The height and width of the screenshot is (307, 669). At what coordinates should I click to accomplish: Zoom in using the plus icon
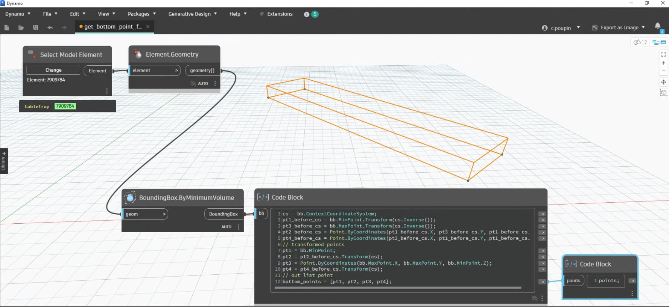(x=663, y=63)
